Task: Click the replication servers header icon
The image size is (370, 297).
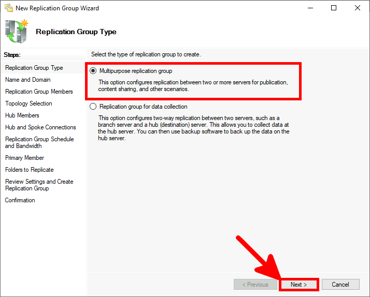Action: pos(17,32)
